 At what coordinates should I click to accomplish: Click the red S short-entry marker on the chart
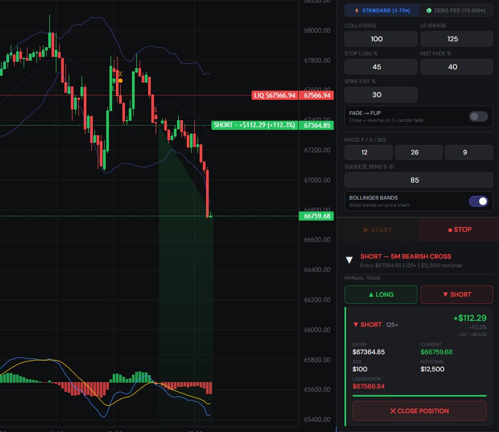tap(156, 113)
